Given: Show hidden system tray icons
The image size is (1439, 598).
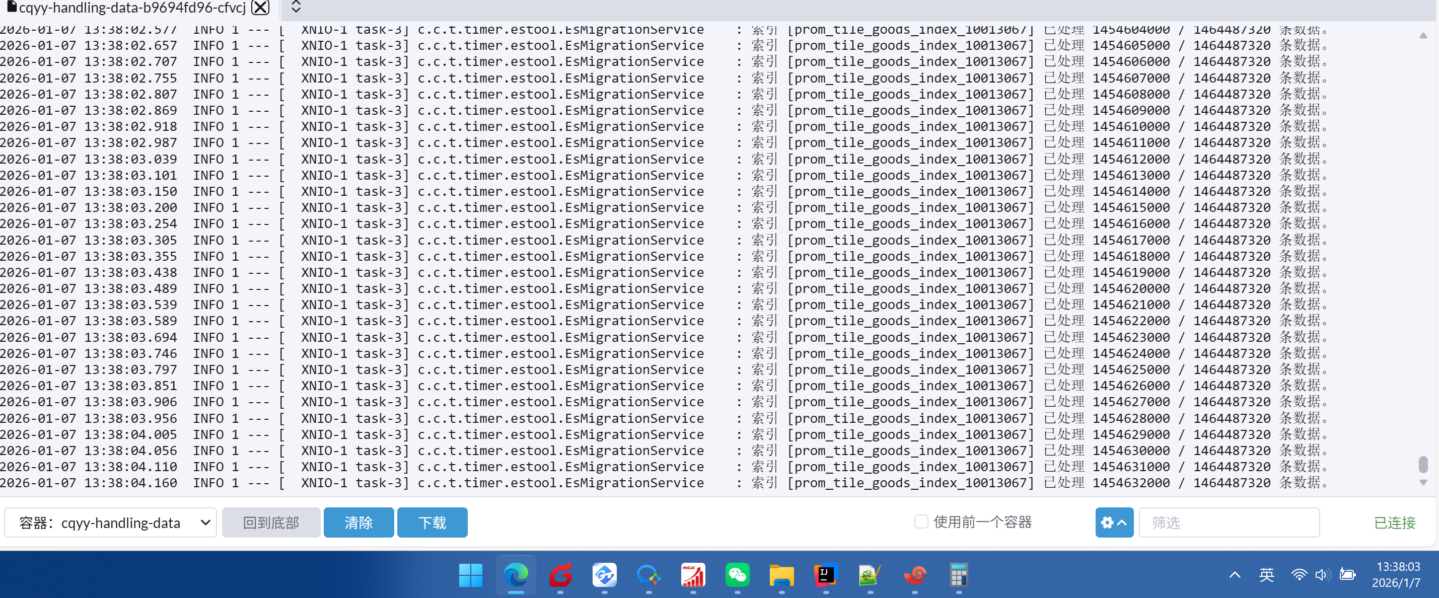Looking at the screenshot, I should click(1235, 574).
